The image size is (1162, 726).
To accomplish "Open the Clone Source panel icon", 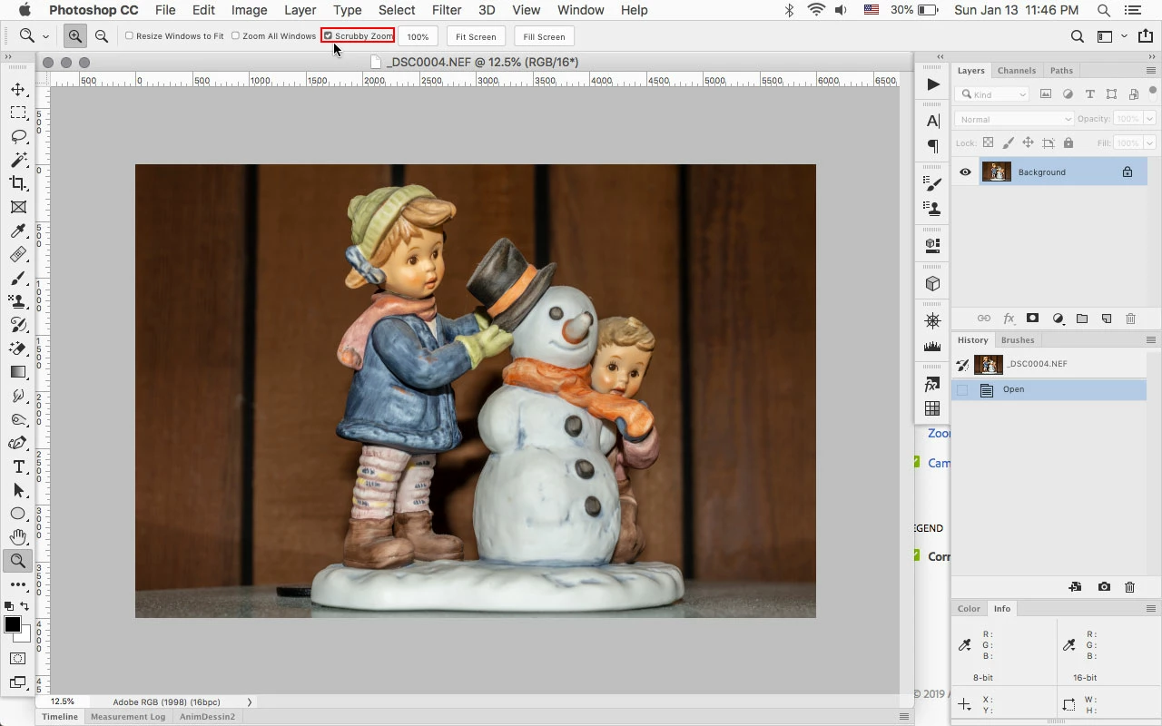I will (933, 208).
